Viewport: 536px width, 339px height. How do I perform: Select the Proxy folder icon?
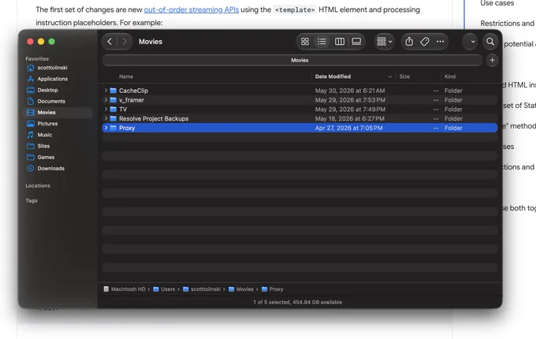click(114, 128)
